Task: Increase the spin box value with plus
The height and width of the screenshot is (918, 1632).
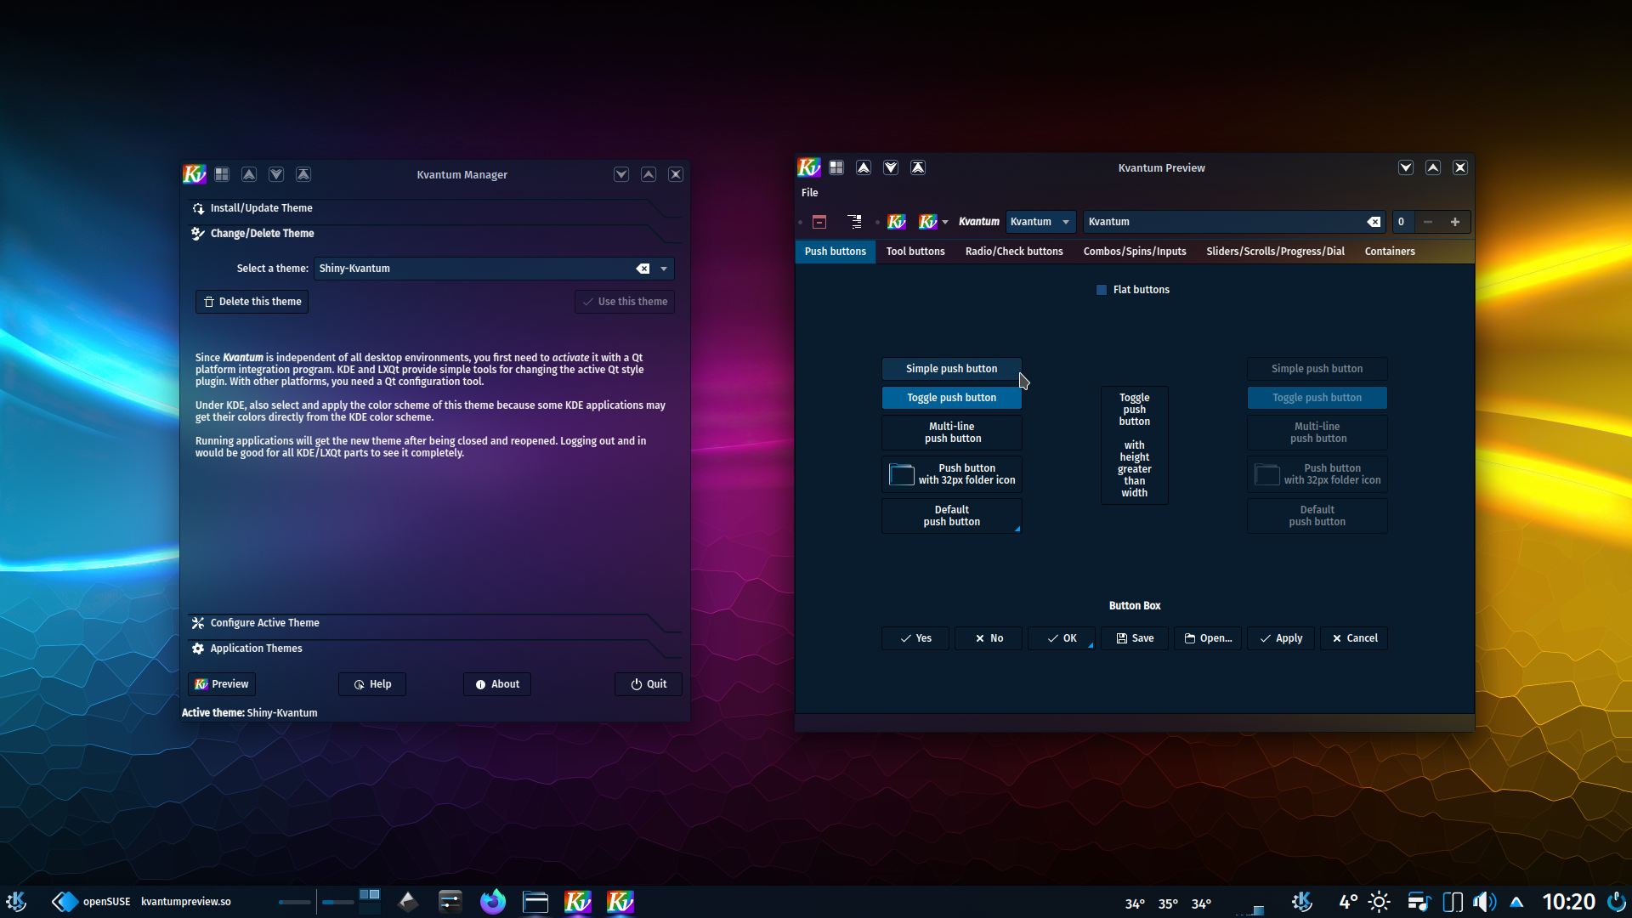Action: pyautogui.click(x=1455, y=222)
